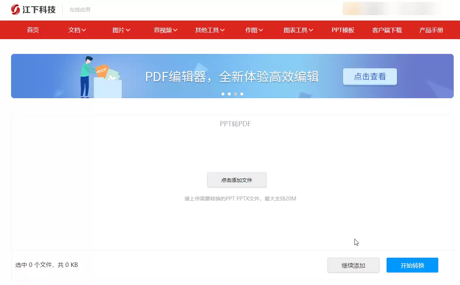Select the first carousel indicator dot

tap(223, 94)
